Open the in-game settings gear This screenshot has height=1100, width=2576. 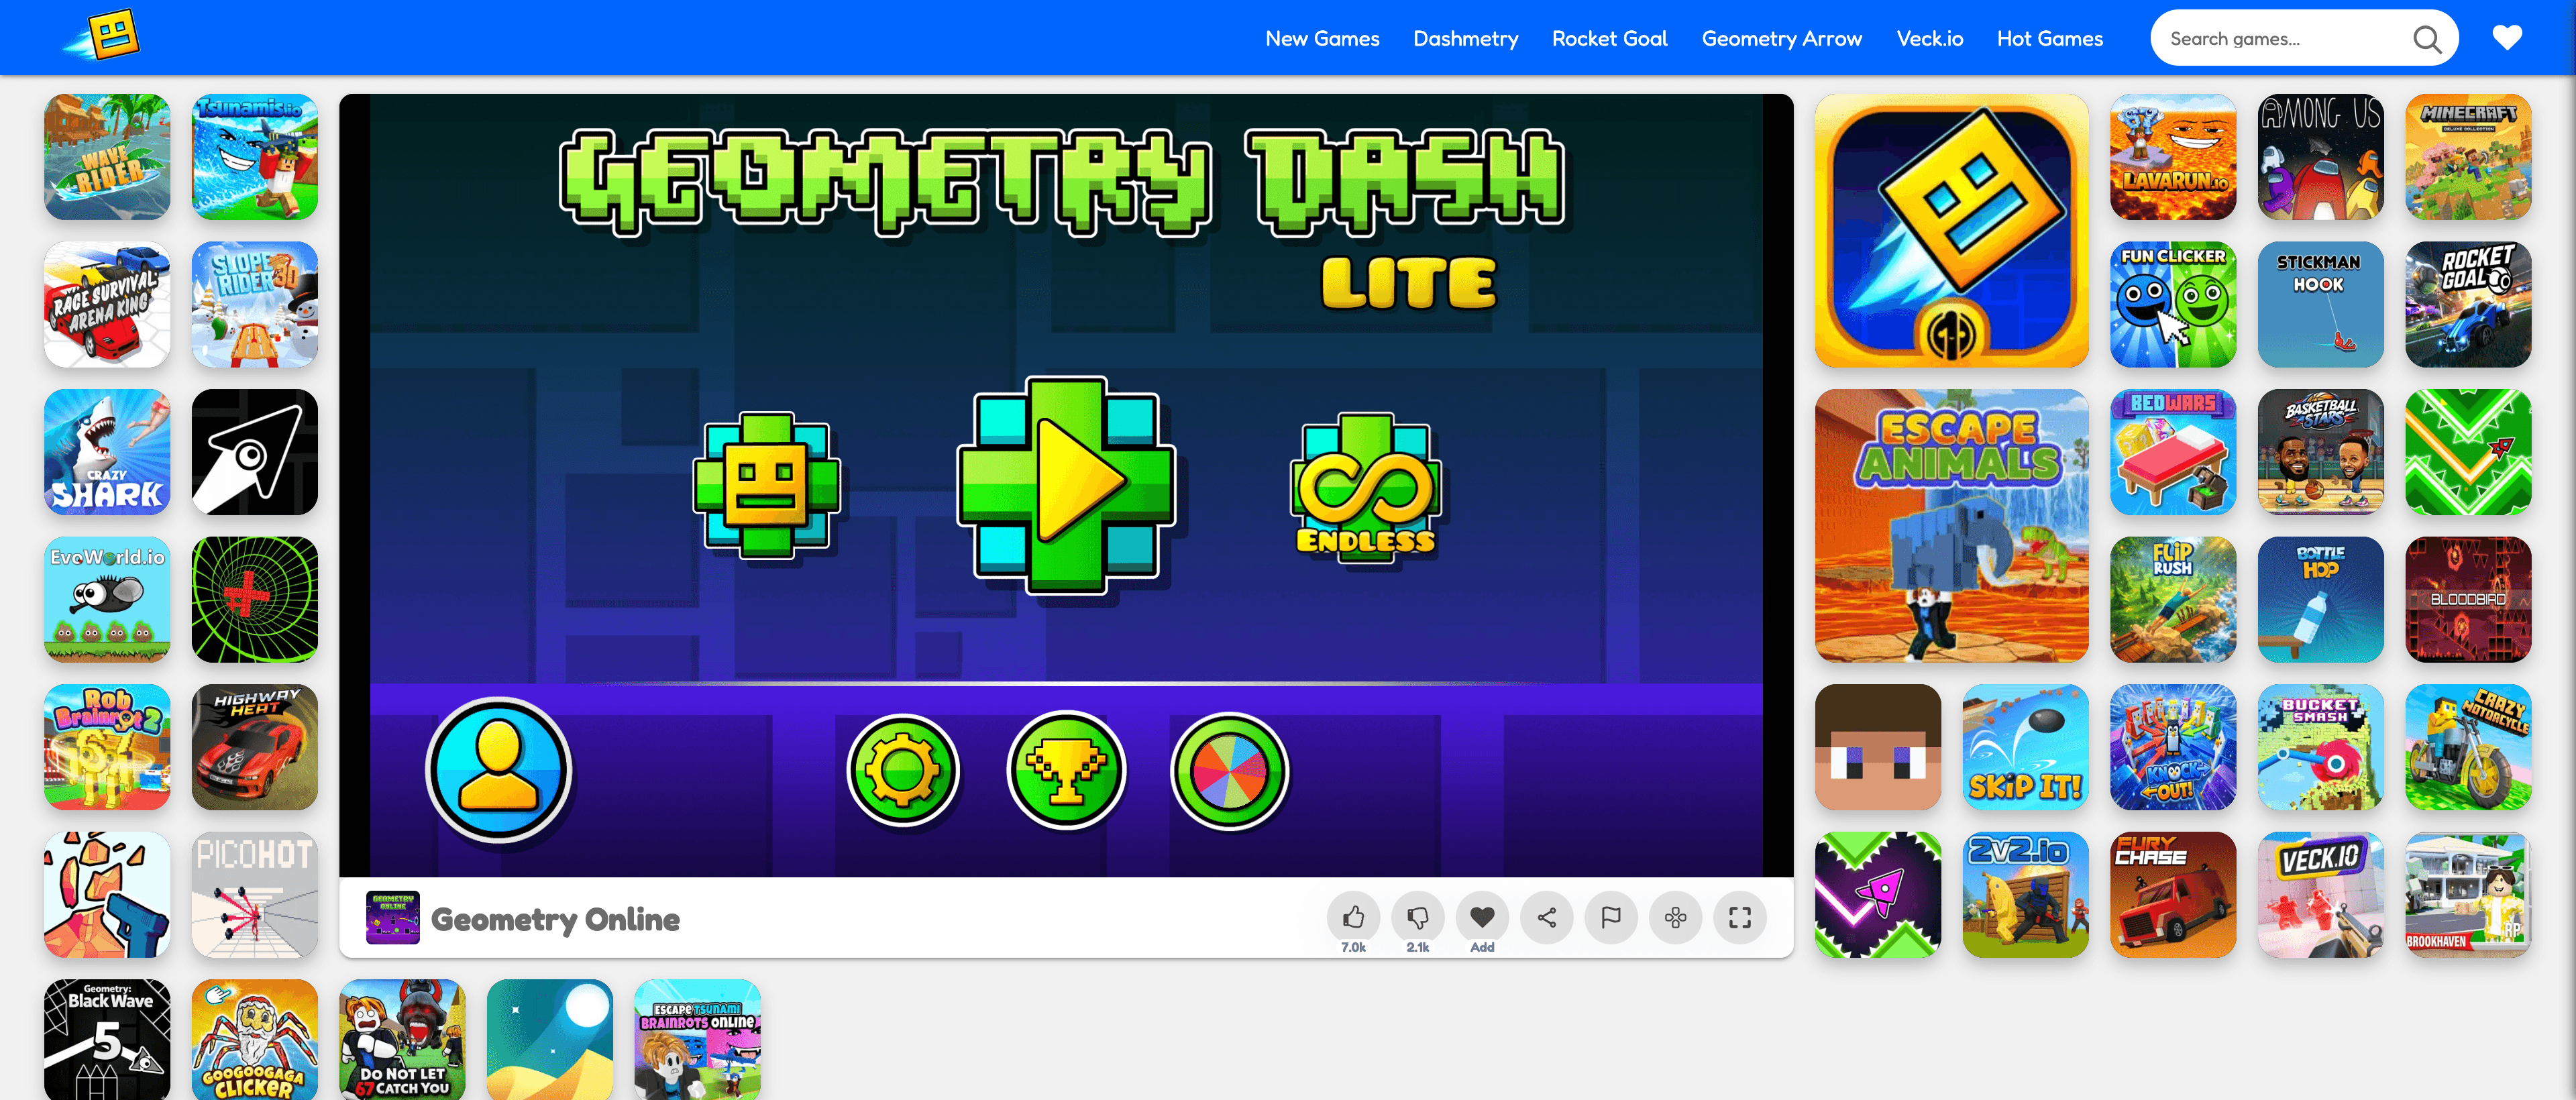click(902, 770)
